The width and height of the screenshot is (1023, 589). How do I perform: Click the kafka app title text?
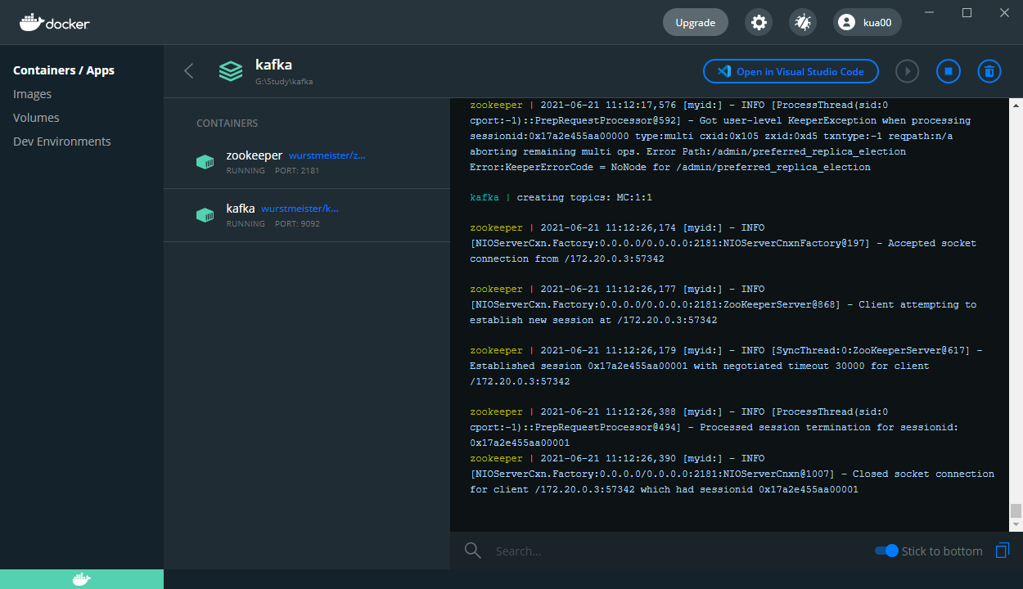tap(273, 65)
